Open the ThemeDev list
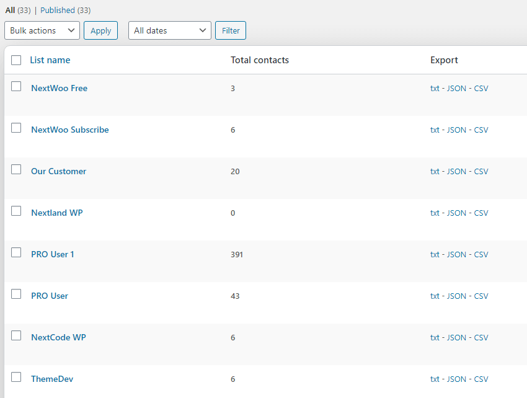 (x=52, y=379)
